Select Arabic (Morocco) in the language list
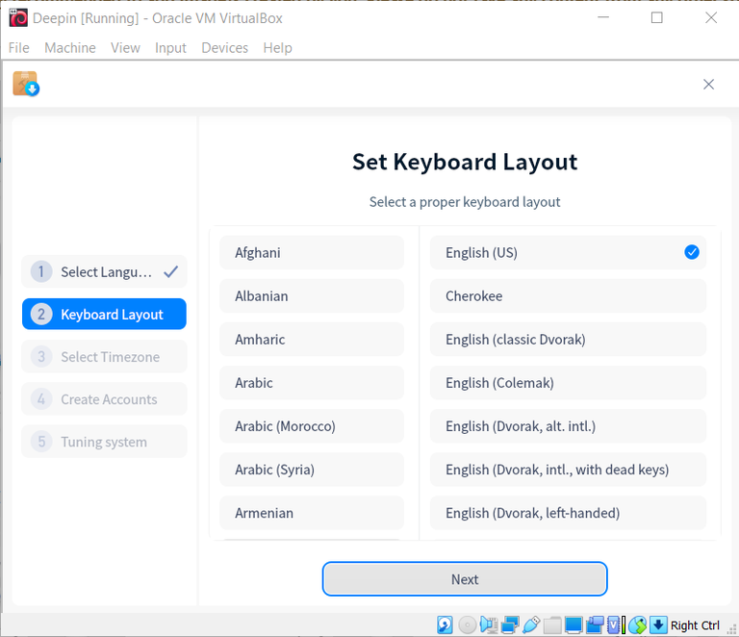Image resolution: width=739 pixels, height=637 pixels. click(x=312, y=426)
